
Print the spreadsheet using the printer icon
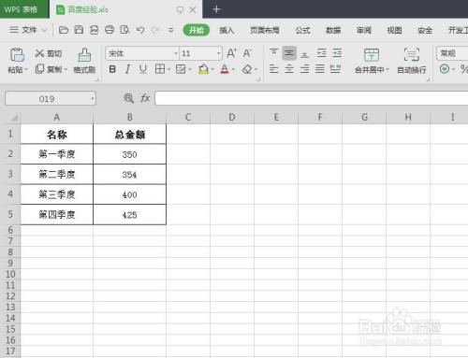pyautogui.click(x=110, y=30)
